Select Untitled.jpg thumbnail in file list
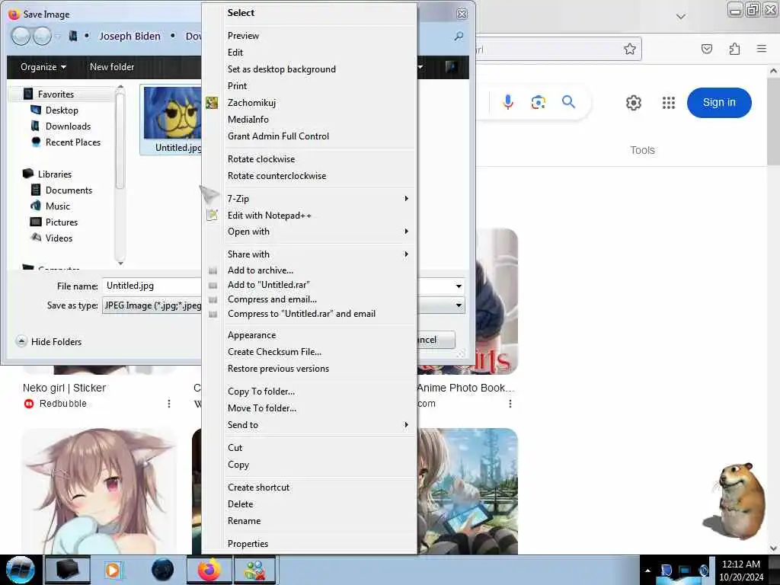The height and width of the screenshot is (585, 780). pyautogui.click(x=171, y=120)
